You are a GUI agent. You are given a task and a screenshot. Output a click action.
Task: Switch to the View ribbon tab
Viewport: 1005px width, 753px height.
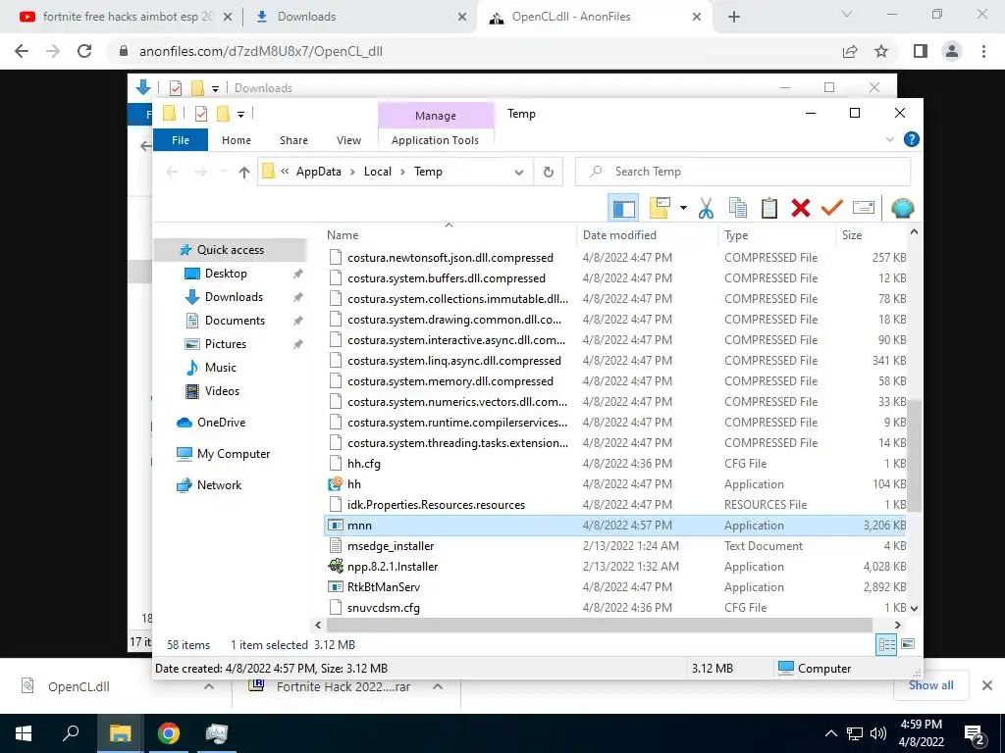pos(348,139)
